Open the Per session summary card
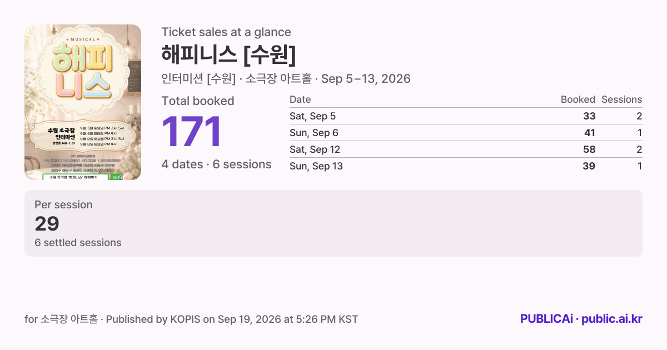The height and width of the screenshot is (350, 667). pos(333,223)
